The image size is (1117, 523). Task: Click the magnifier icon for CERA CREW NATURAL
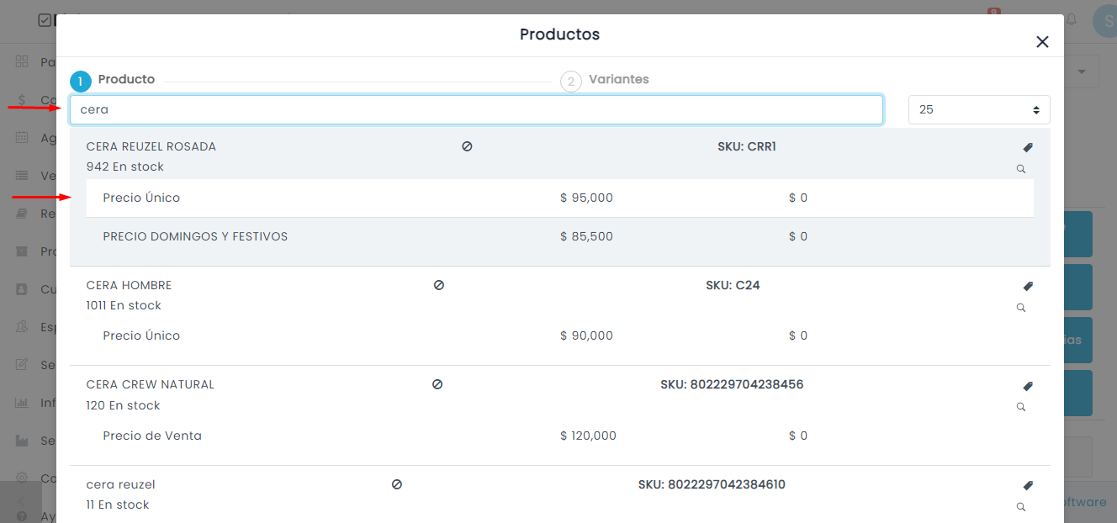[1021, 407]
